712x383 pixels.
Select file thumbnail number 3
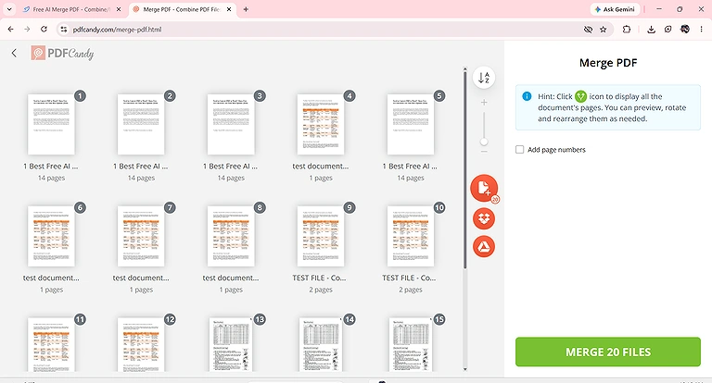pos(231,124)
